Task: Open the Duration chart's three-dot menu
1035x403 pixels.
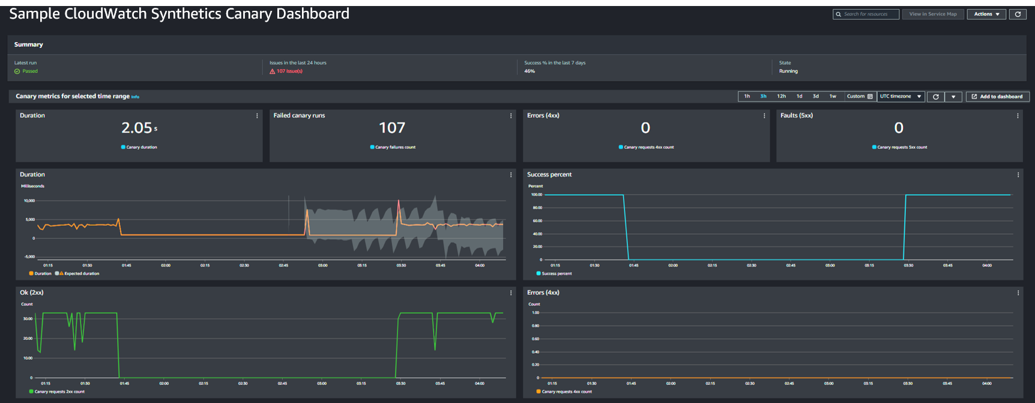Action: (511, 175)
